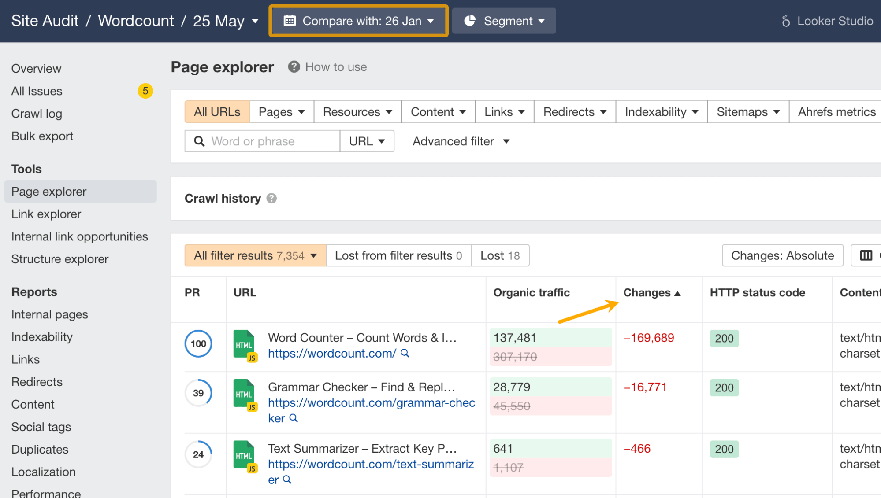Switch to the Pages tab

[281, 111]
